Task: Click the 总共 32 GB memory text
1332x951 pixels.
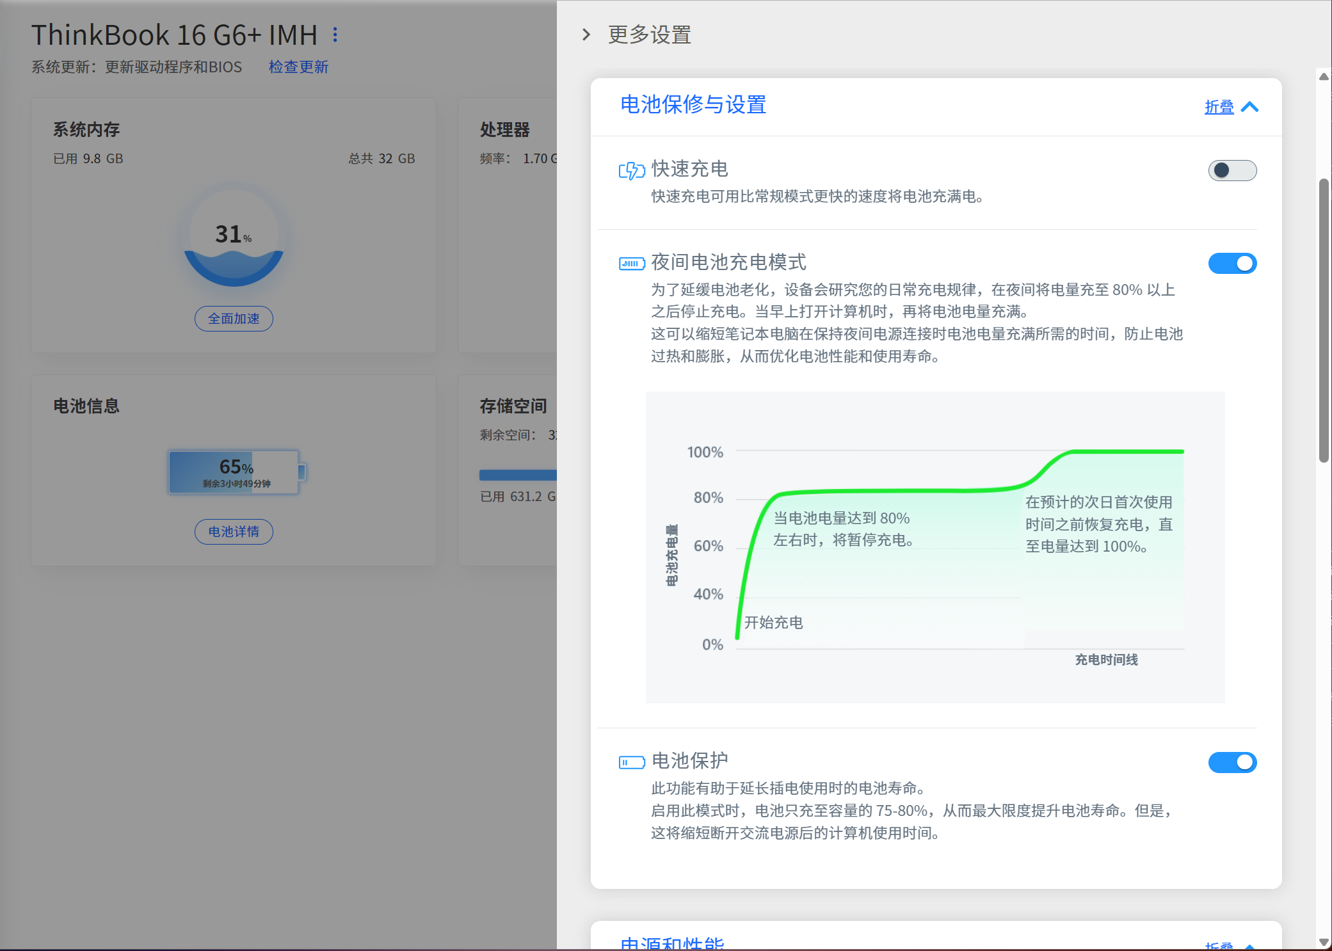Action: pos(381,159)
